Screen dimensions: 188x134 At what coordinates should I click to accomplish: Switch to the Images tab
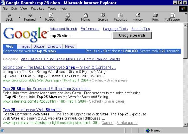[x=24, y=46]
